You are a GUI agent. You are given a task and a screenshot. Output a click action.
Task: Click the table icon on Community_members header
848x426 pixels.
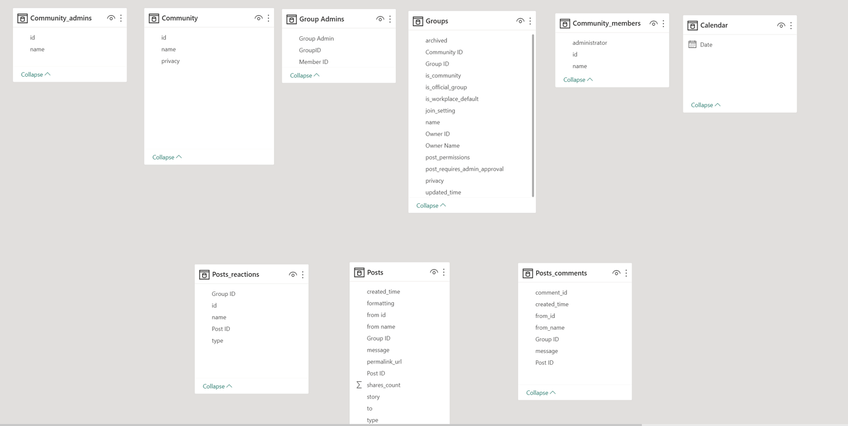click(x=564, y=23)
